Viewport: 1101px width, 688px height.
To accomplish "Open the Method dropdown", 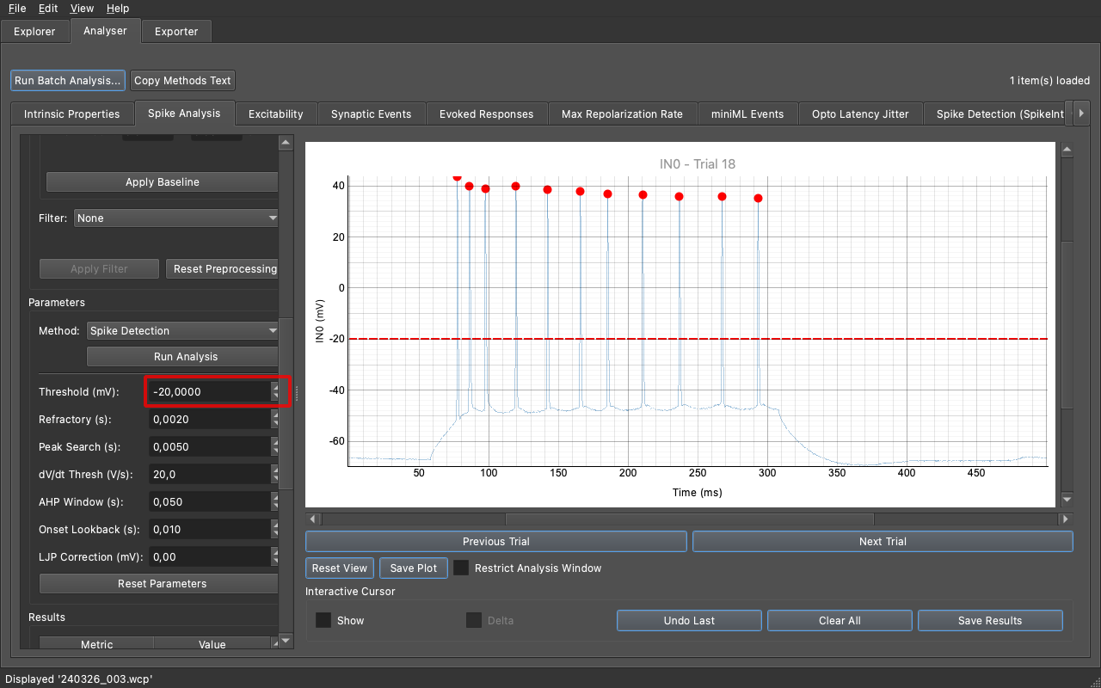I will point(183,331).
